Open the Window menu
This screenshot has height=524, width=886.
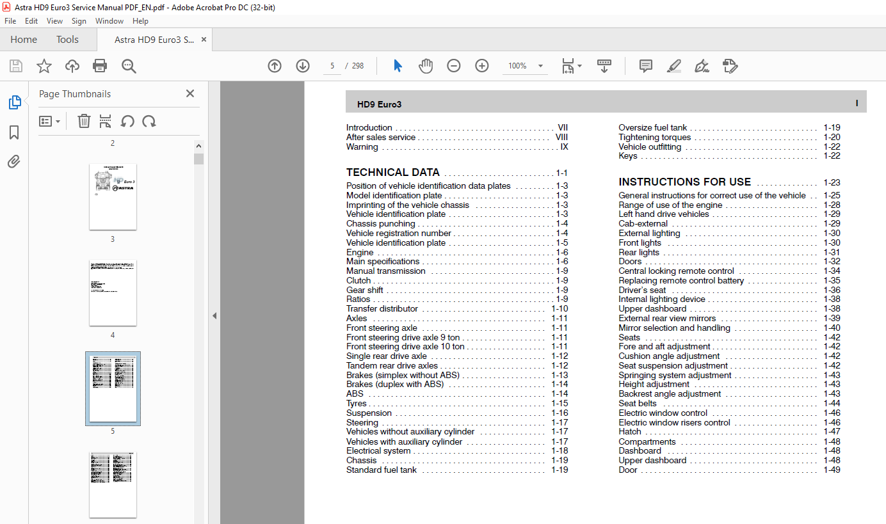click(109, 21)
